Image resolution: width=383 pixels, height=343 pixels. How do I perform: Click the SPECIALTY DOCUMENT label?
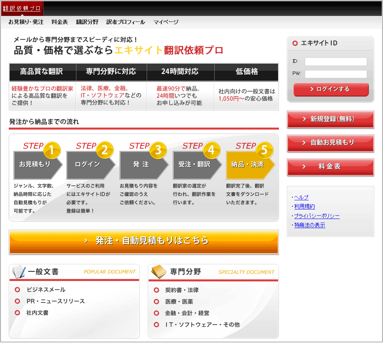click(x=246, y=272)
